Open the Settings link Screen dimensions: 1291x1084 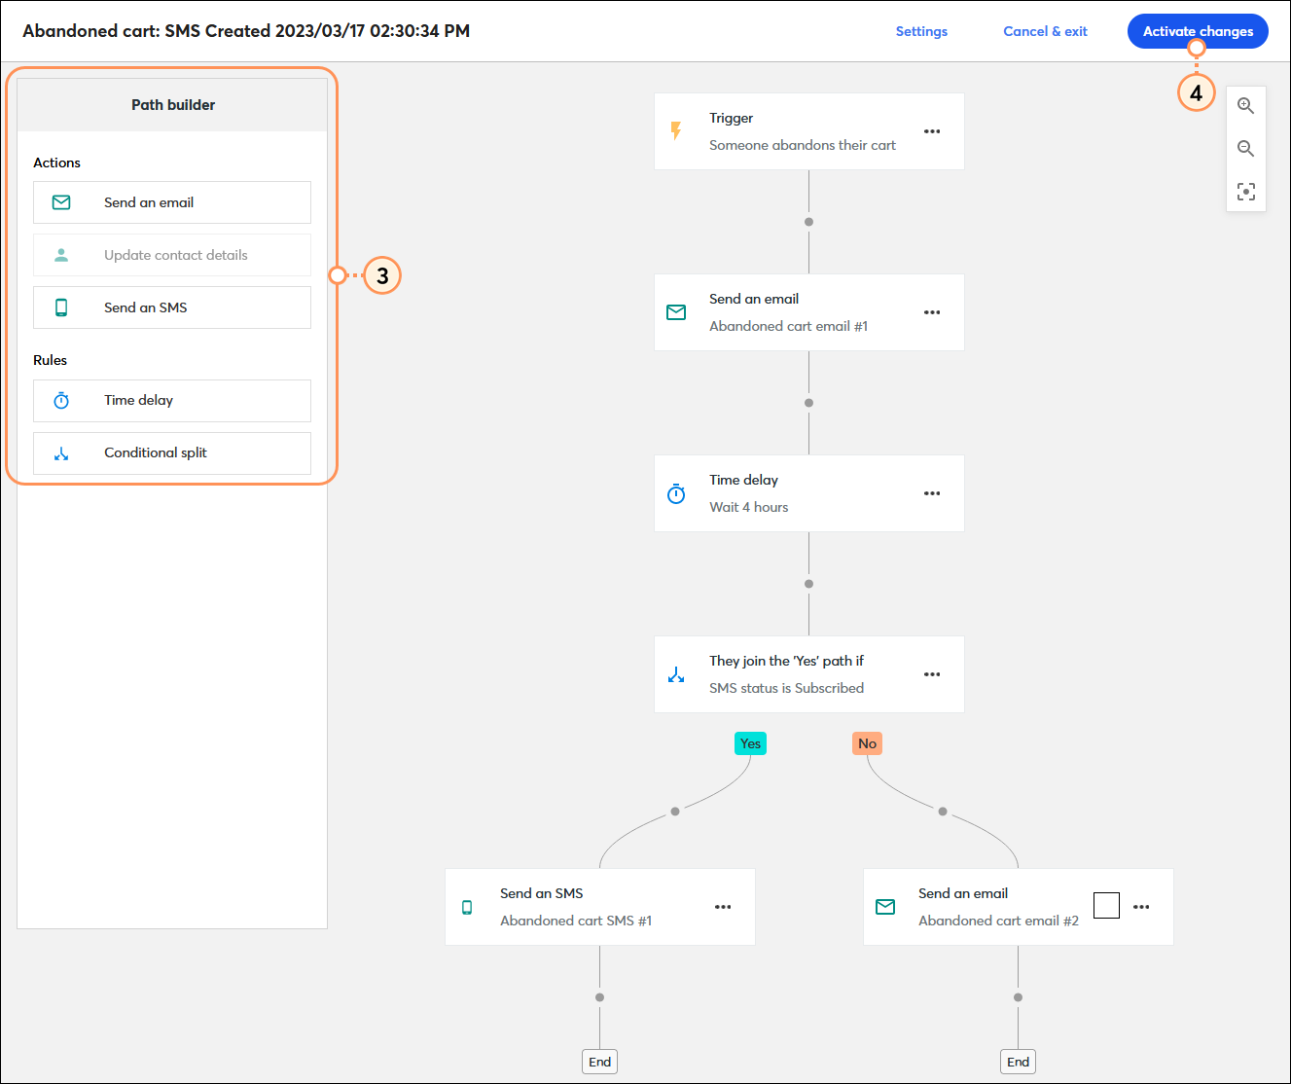[921, 31]
